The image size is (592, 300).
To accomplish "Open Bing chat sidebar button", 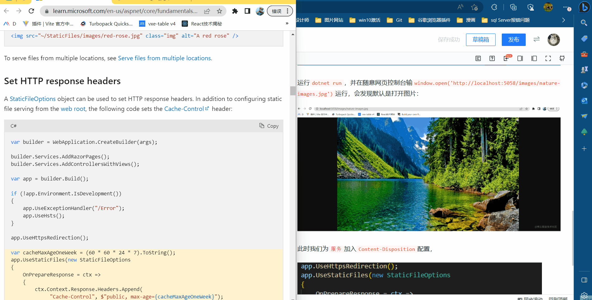I will (x=585, y=7).
